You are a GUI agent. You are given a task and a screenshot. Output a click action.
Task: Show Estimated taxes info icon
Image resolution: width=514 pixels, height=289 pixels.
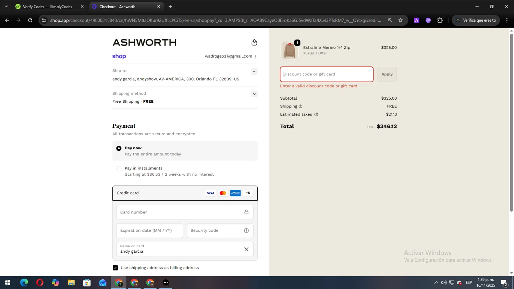point(316,114)
